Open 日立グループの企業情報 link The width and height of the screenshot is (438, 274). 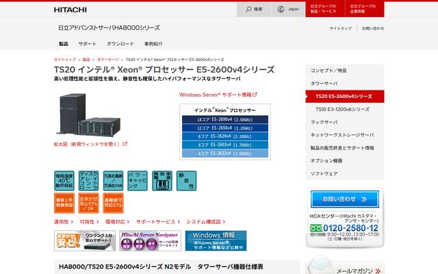click(x=365, y=9)
